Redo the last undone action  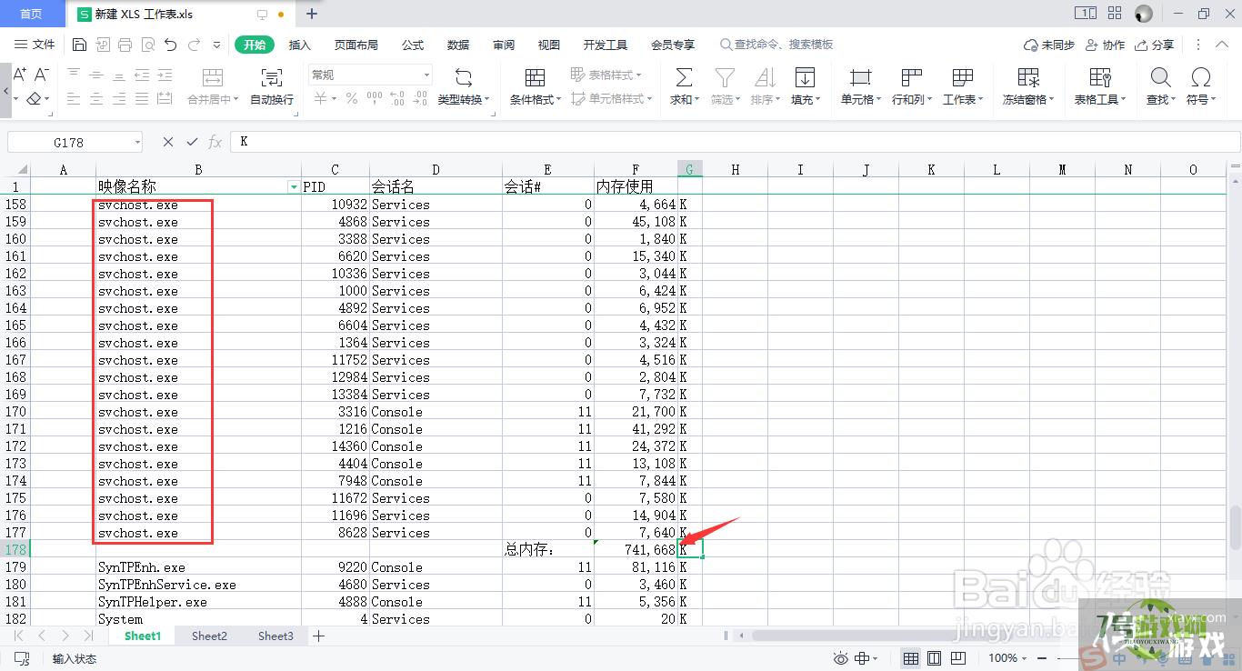click(x=194, y=45)
